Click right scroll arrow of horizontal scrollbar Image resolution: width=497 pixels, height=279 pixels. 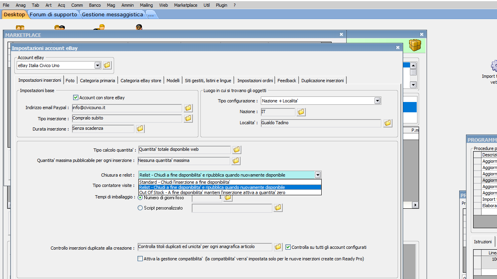(415, 205)
